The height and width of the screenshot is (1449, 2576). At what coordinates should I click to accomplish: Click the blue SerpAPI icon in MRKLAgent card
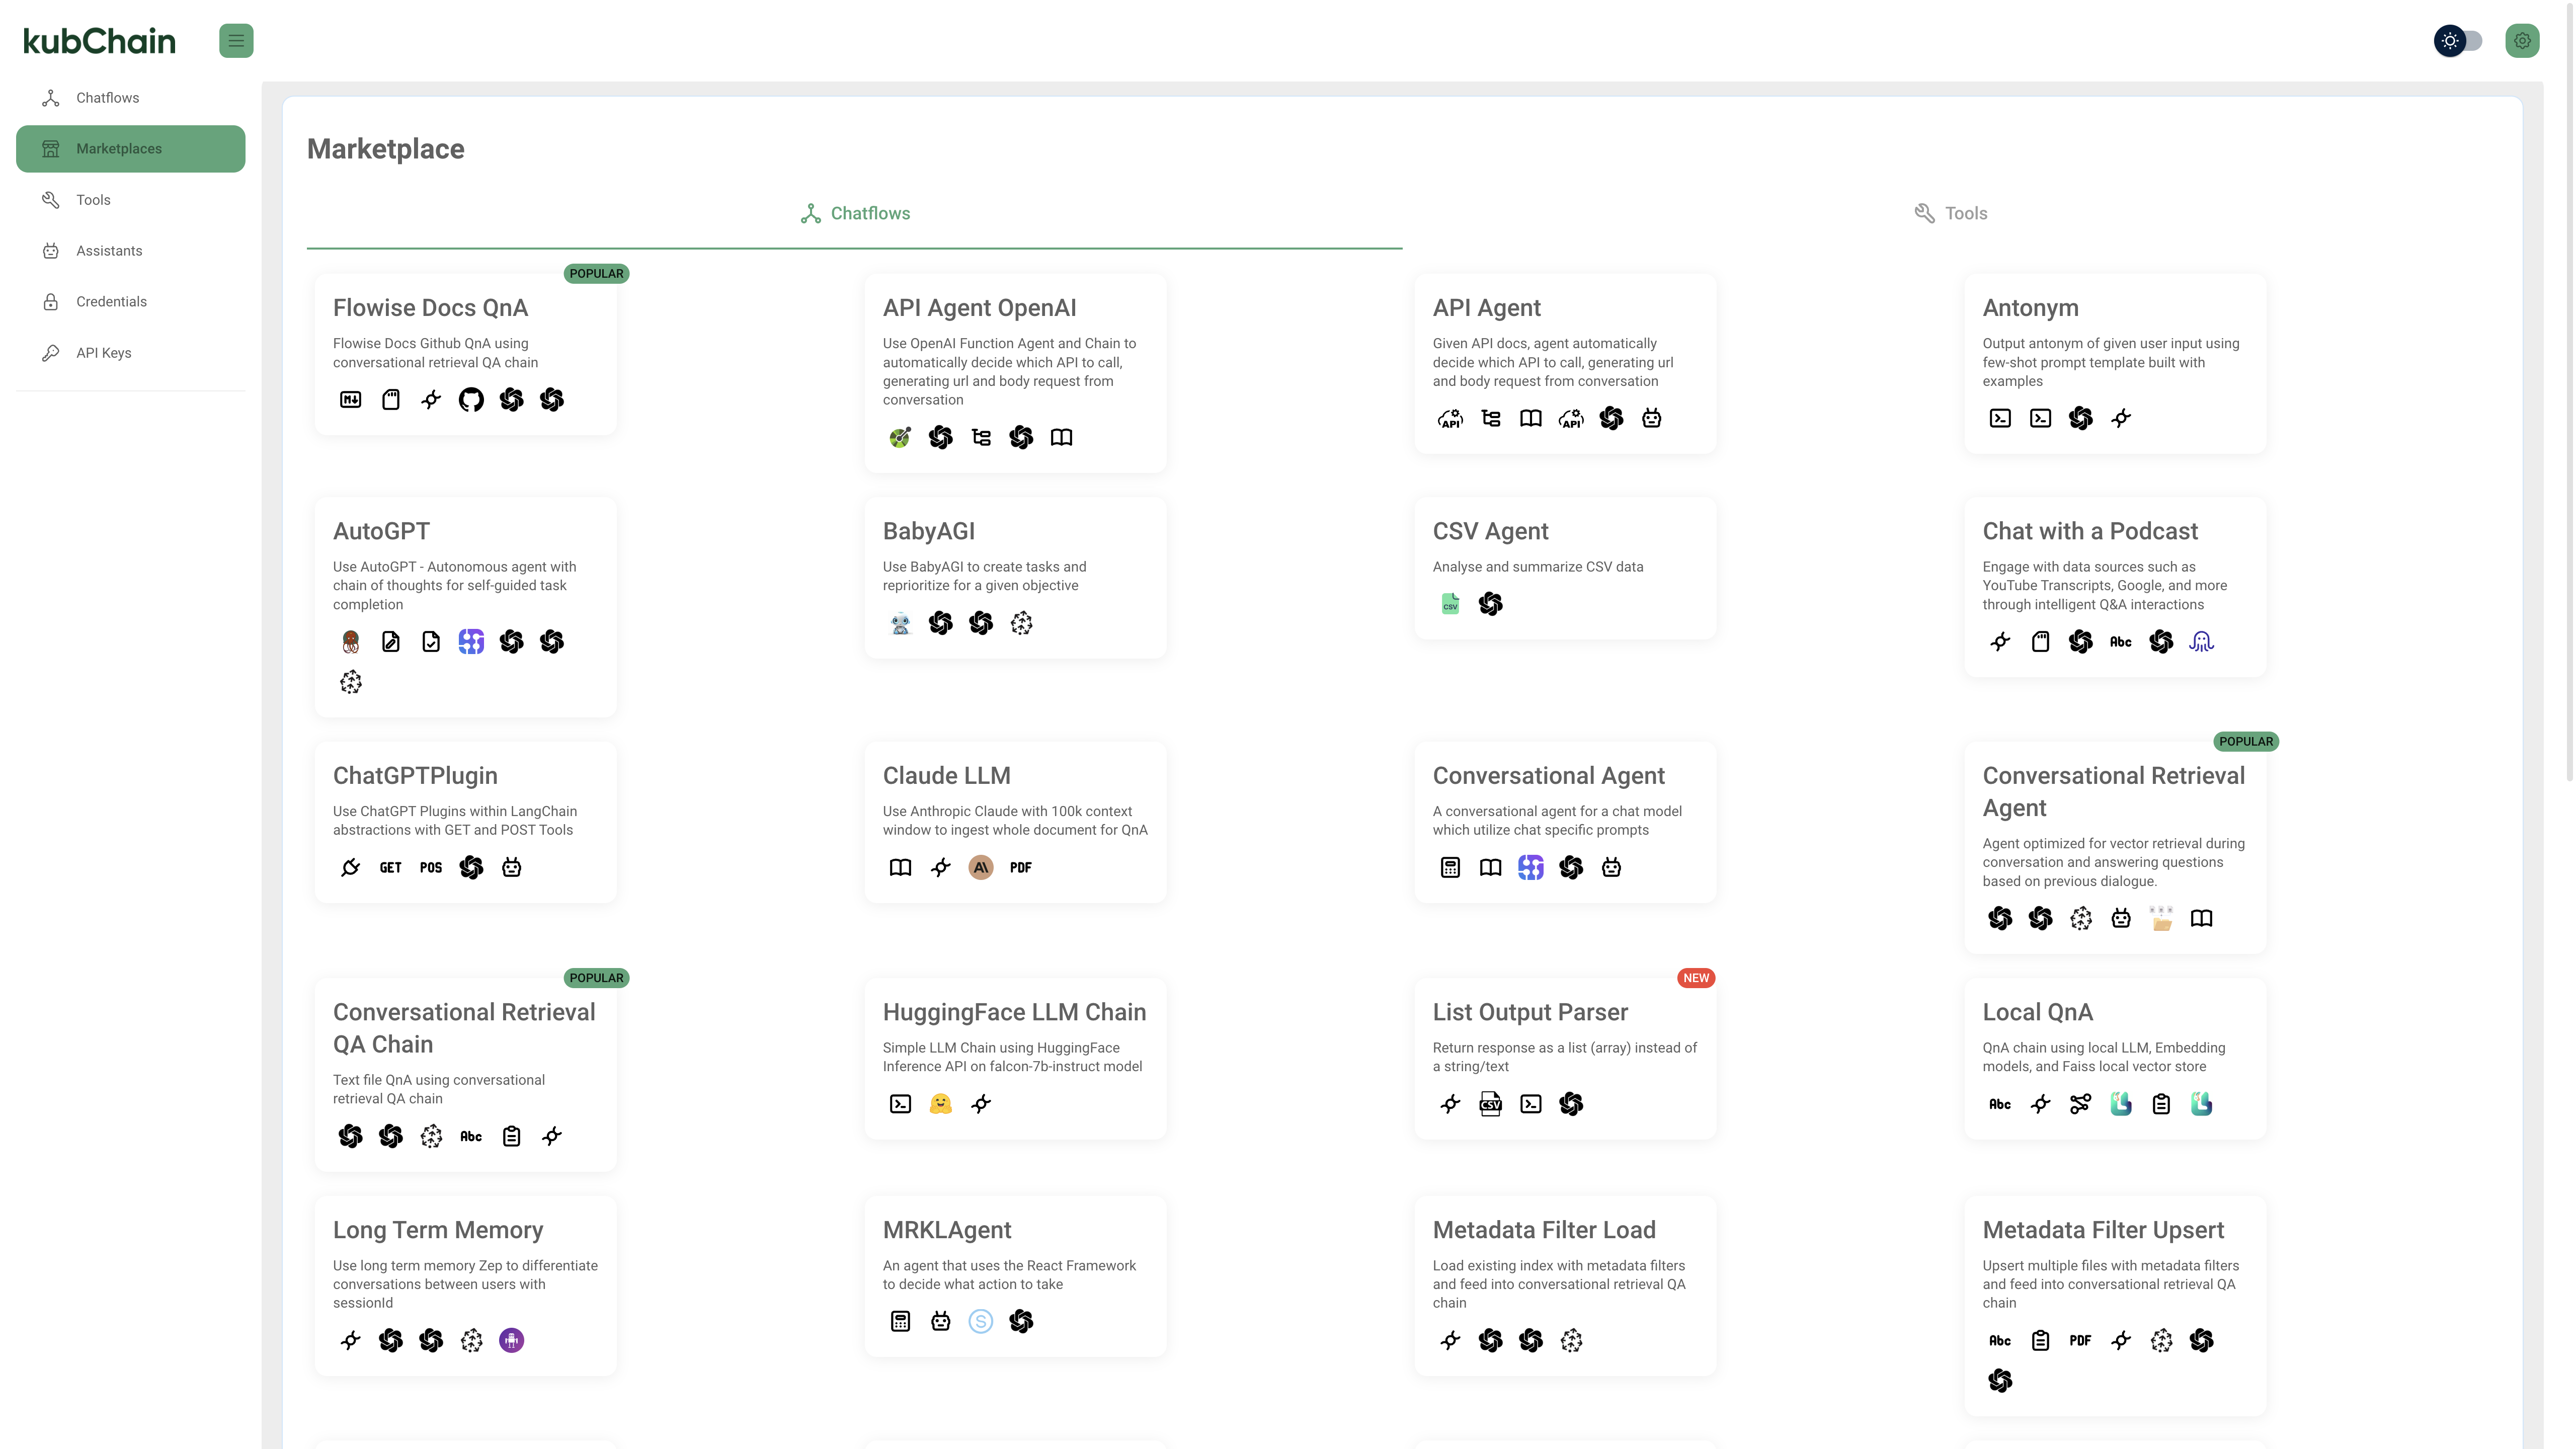coord(981,1322)
